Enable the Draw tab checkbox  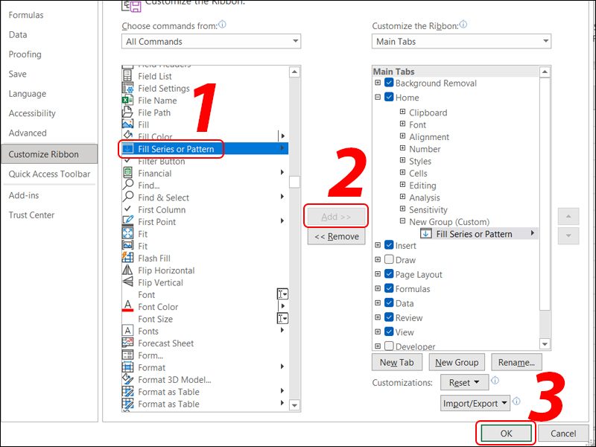click(x=389, y=260)
